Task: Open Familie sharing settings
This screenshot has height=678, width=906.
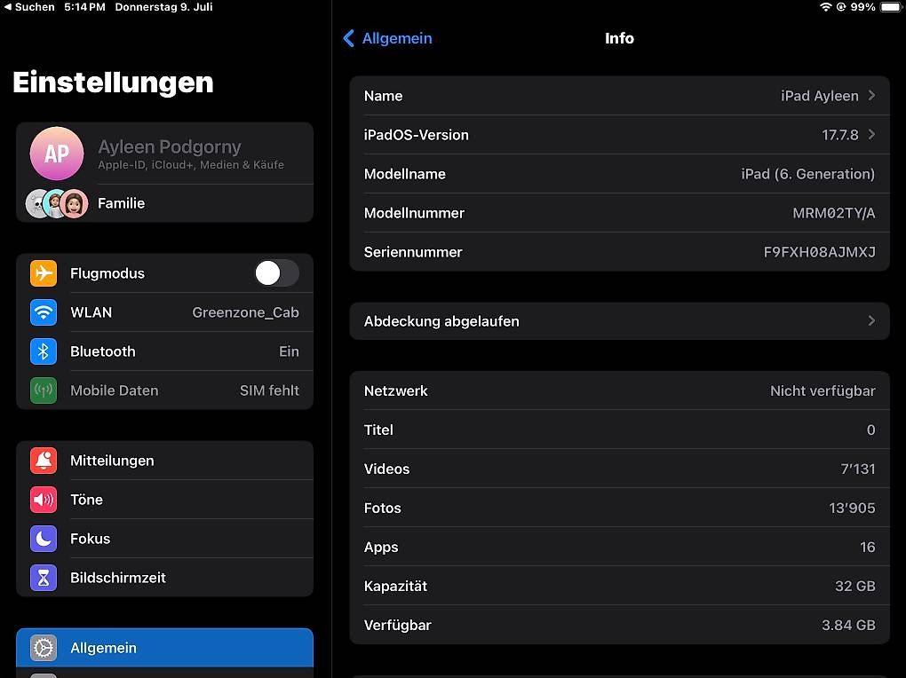Action: [x=164, y=203]
